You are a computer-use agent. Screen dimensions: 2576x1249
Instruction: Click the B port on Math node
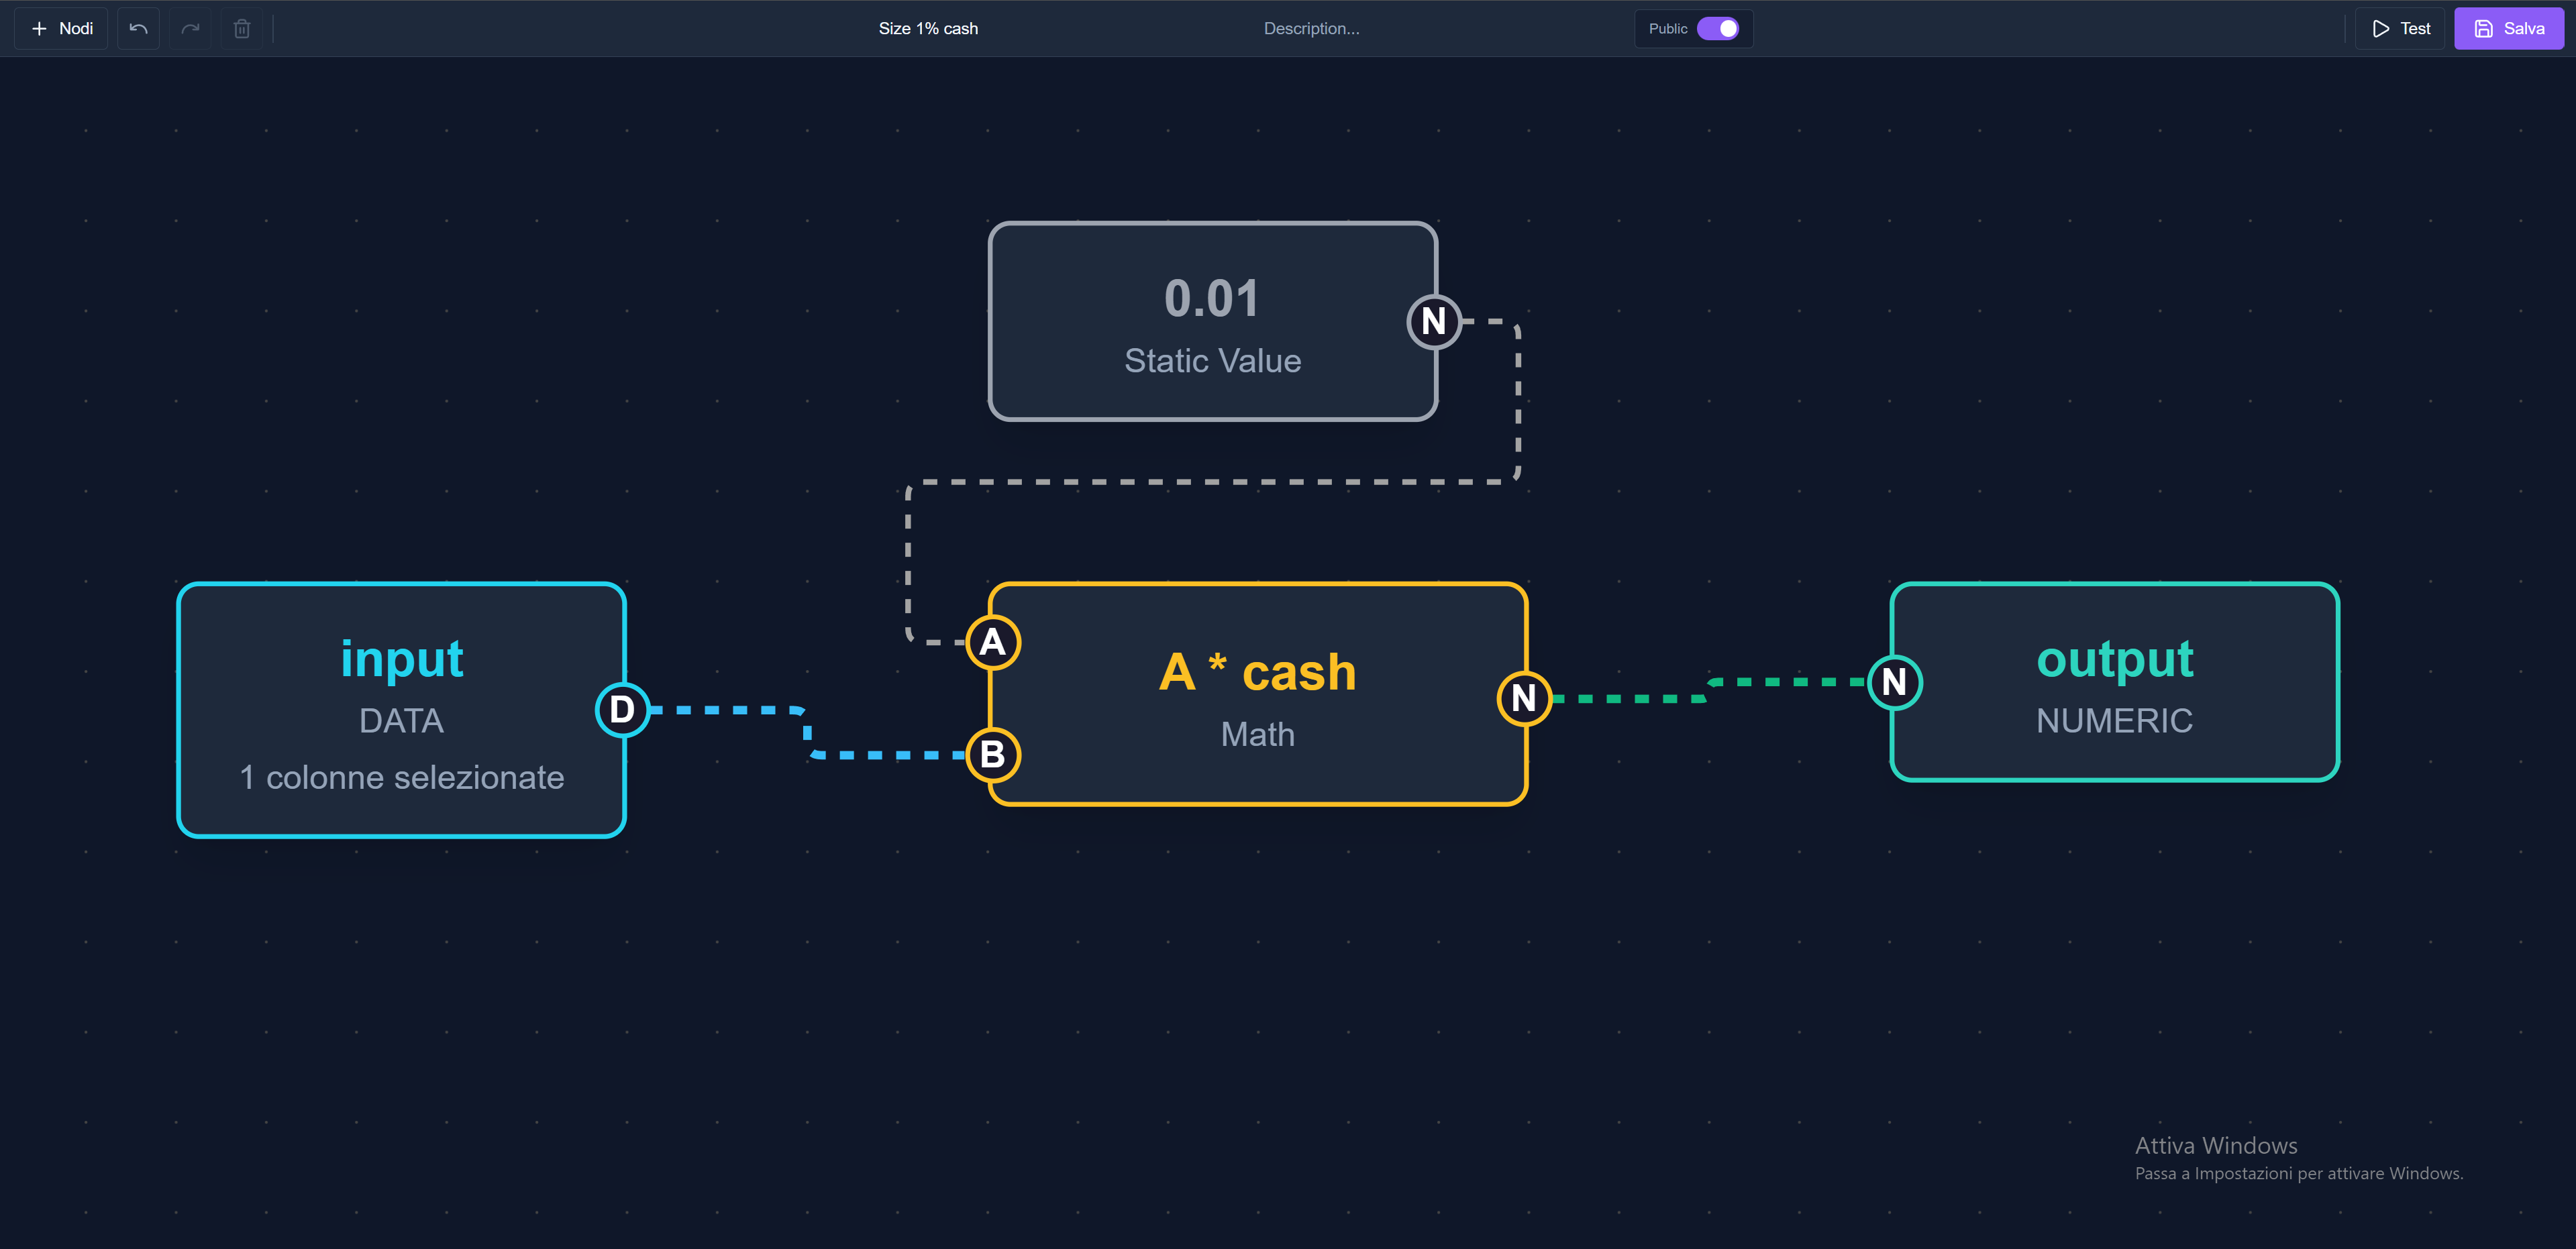pyautogui.click(x=992, y=754)
